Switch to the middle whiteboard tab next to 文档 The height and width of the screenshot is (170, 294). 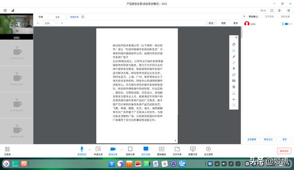coord(57,17)
